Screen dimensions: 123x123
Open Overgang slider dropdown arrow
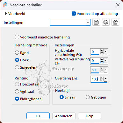[105, 79]
